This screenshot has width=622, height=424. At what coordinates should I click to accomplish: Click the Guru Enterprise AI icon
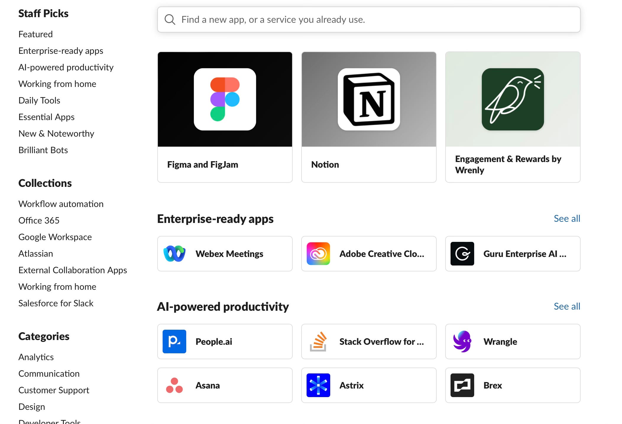[x=462, y=254]
